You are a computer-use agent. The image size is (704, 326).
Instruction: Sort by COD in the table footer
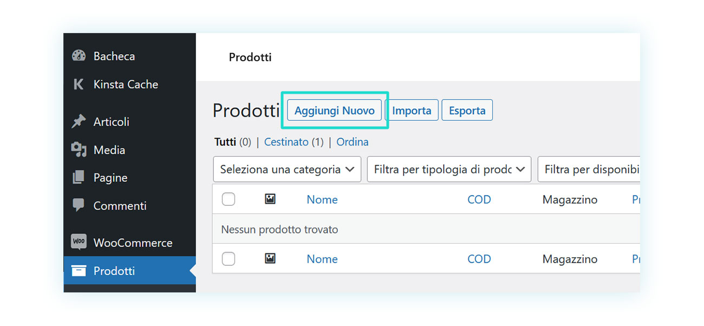(479, 259)
